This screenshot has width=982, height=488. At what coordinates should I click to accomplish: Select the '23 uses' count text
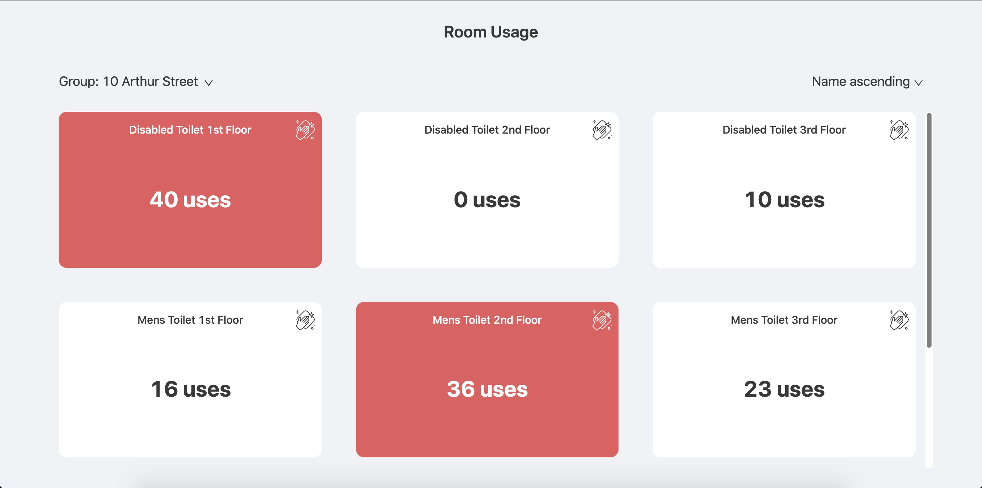784,389
